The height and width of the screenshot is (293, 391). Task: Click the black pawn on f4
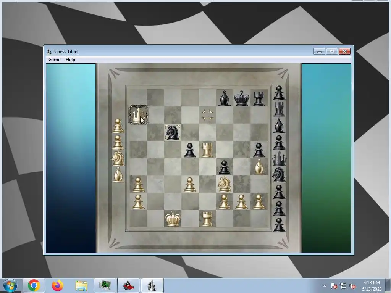click(224, 167)
